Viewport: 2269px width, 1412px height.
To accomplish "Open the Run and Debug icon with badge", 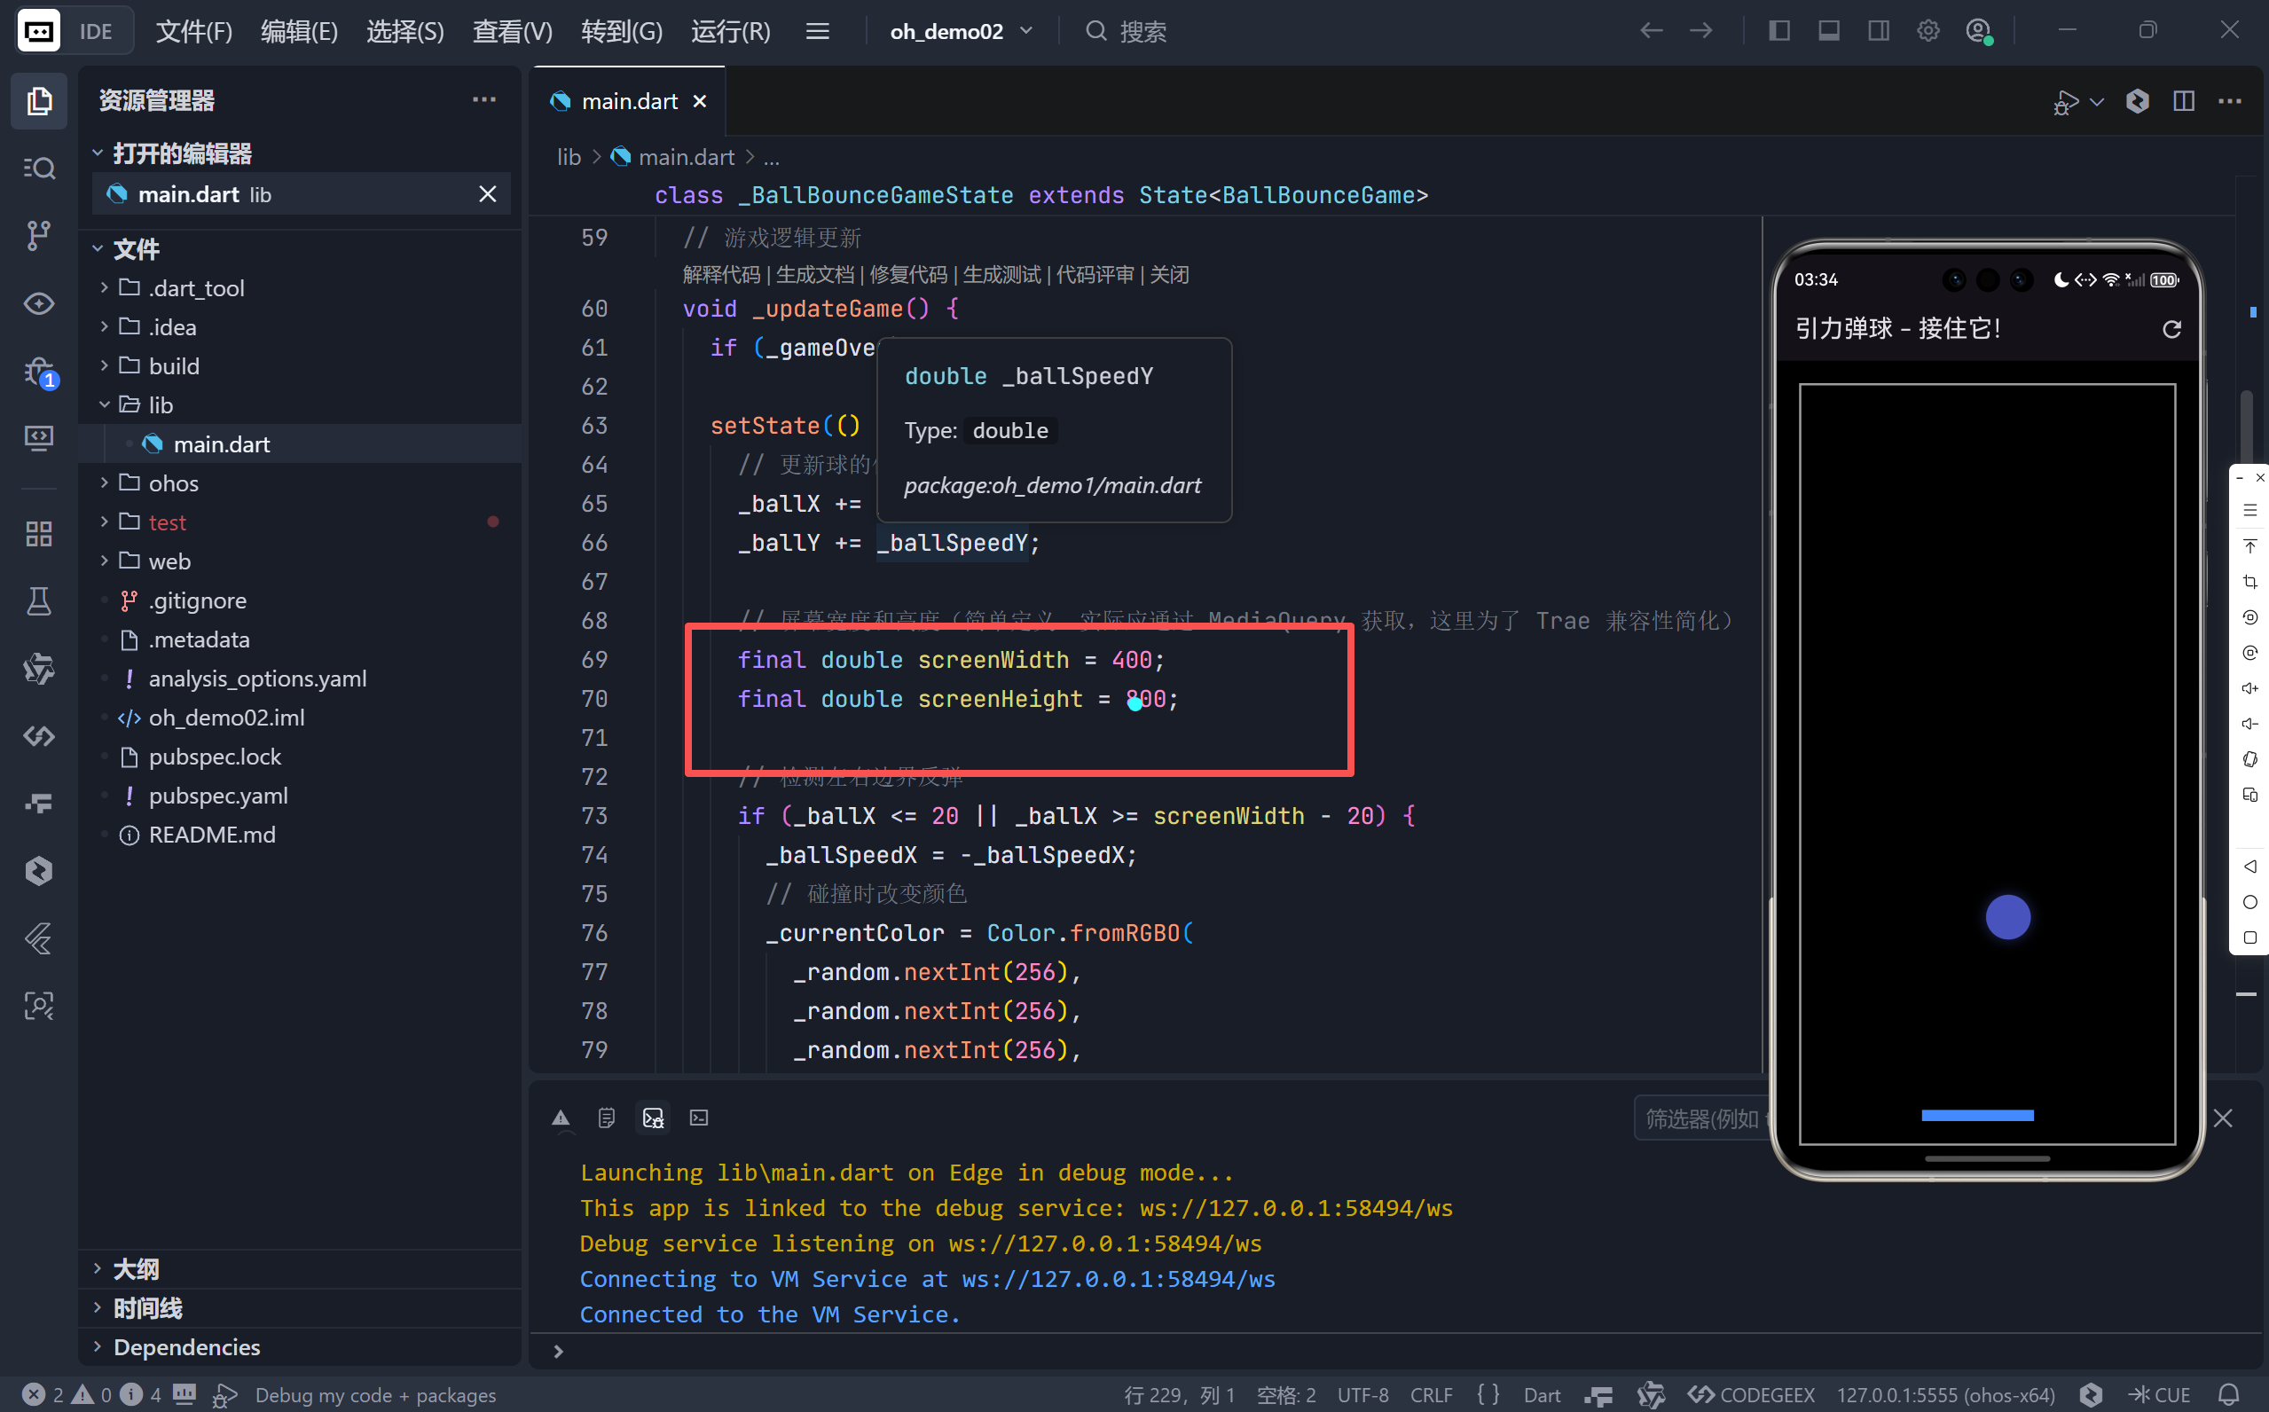I will tap(38, 372).
